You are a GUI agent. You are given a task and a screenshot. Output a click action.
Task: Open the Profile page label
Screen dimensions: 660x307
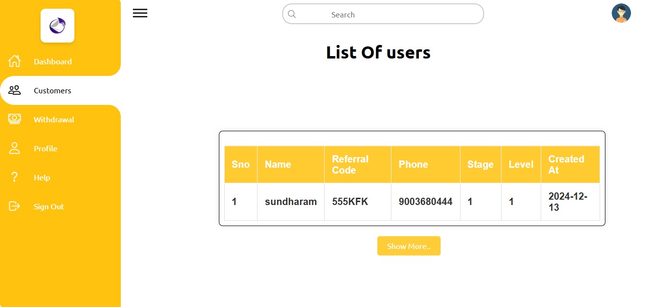[45, 148]
